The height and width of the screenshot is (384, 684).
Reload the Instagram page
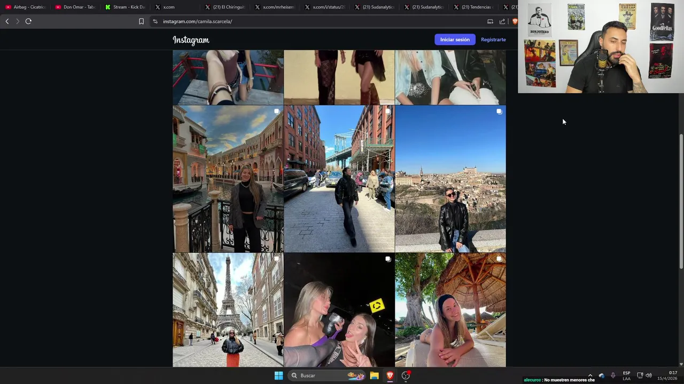(x=28, y=21)
